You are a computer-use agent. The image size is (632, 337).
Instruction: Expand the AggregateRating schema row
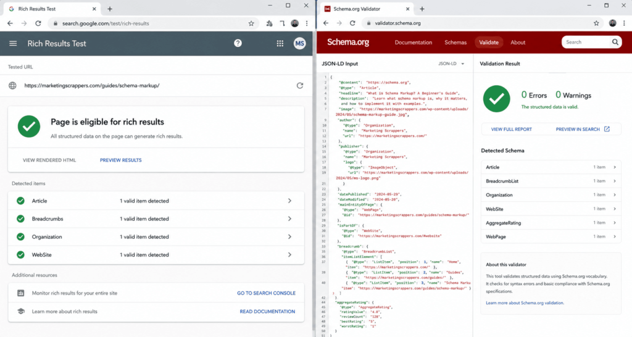click(551, 223)
